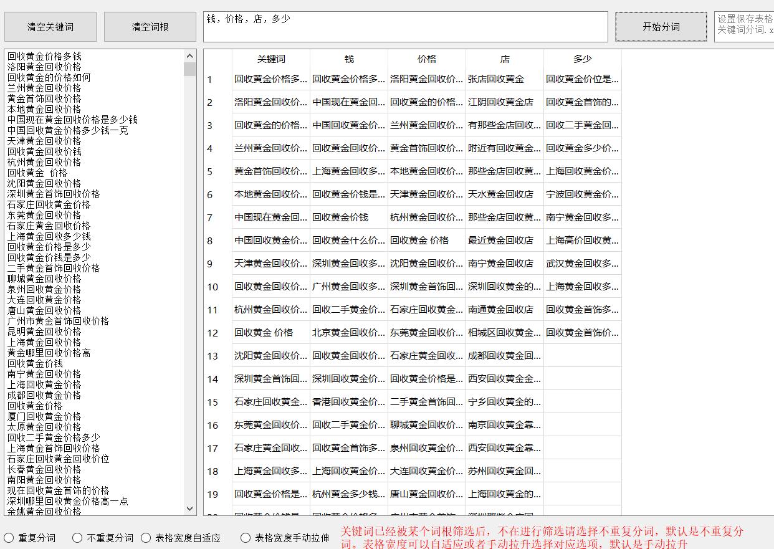Click the 价格 column header
This screenshot has height=549, width=774.
[427, 59]
